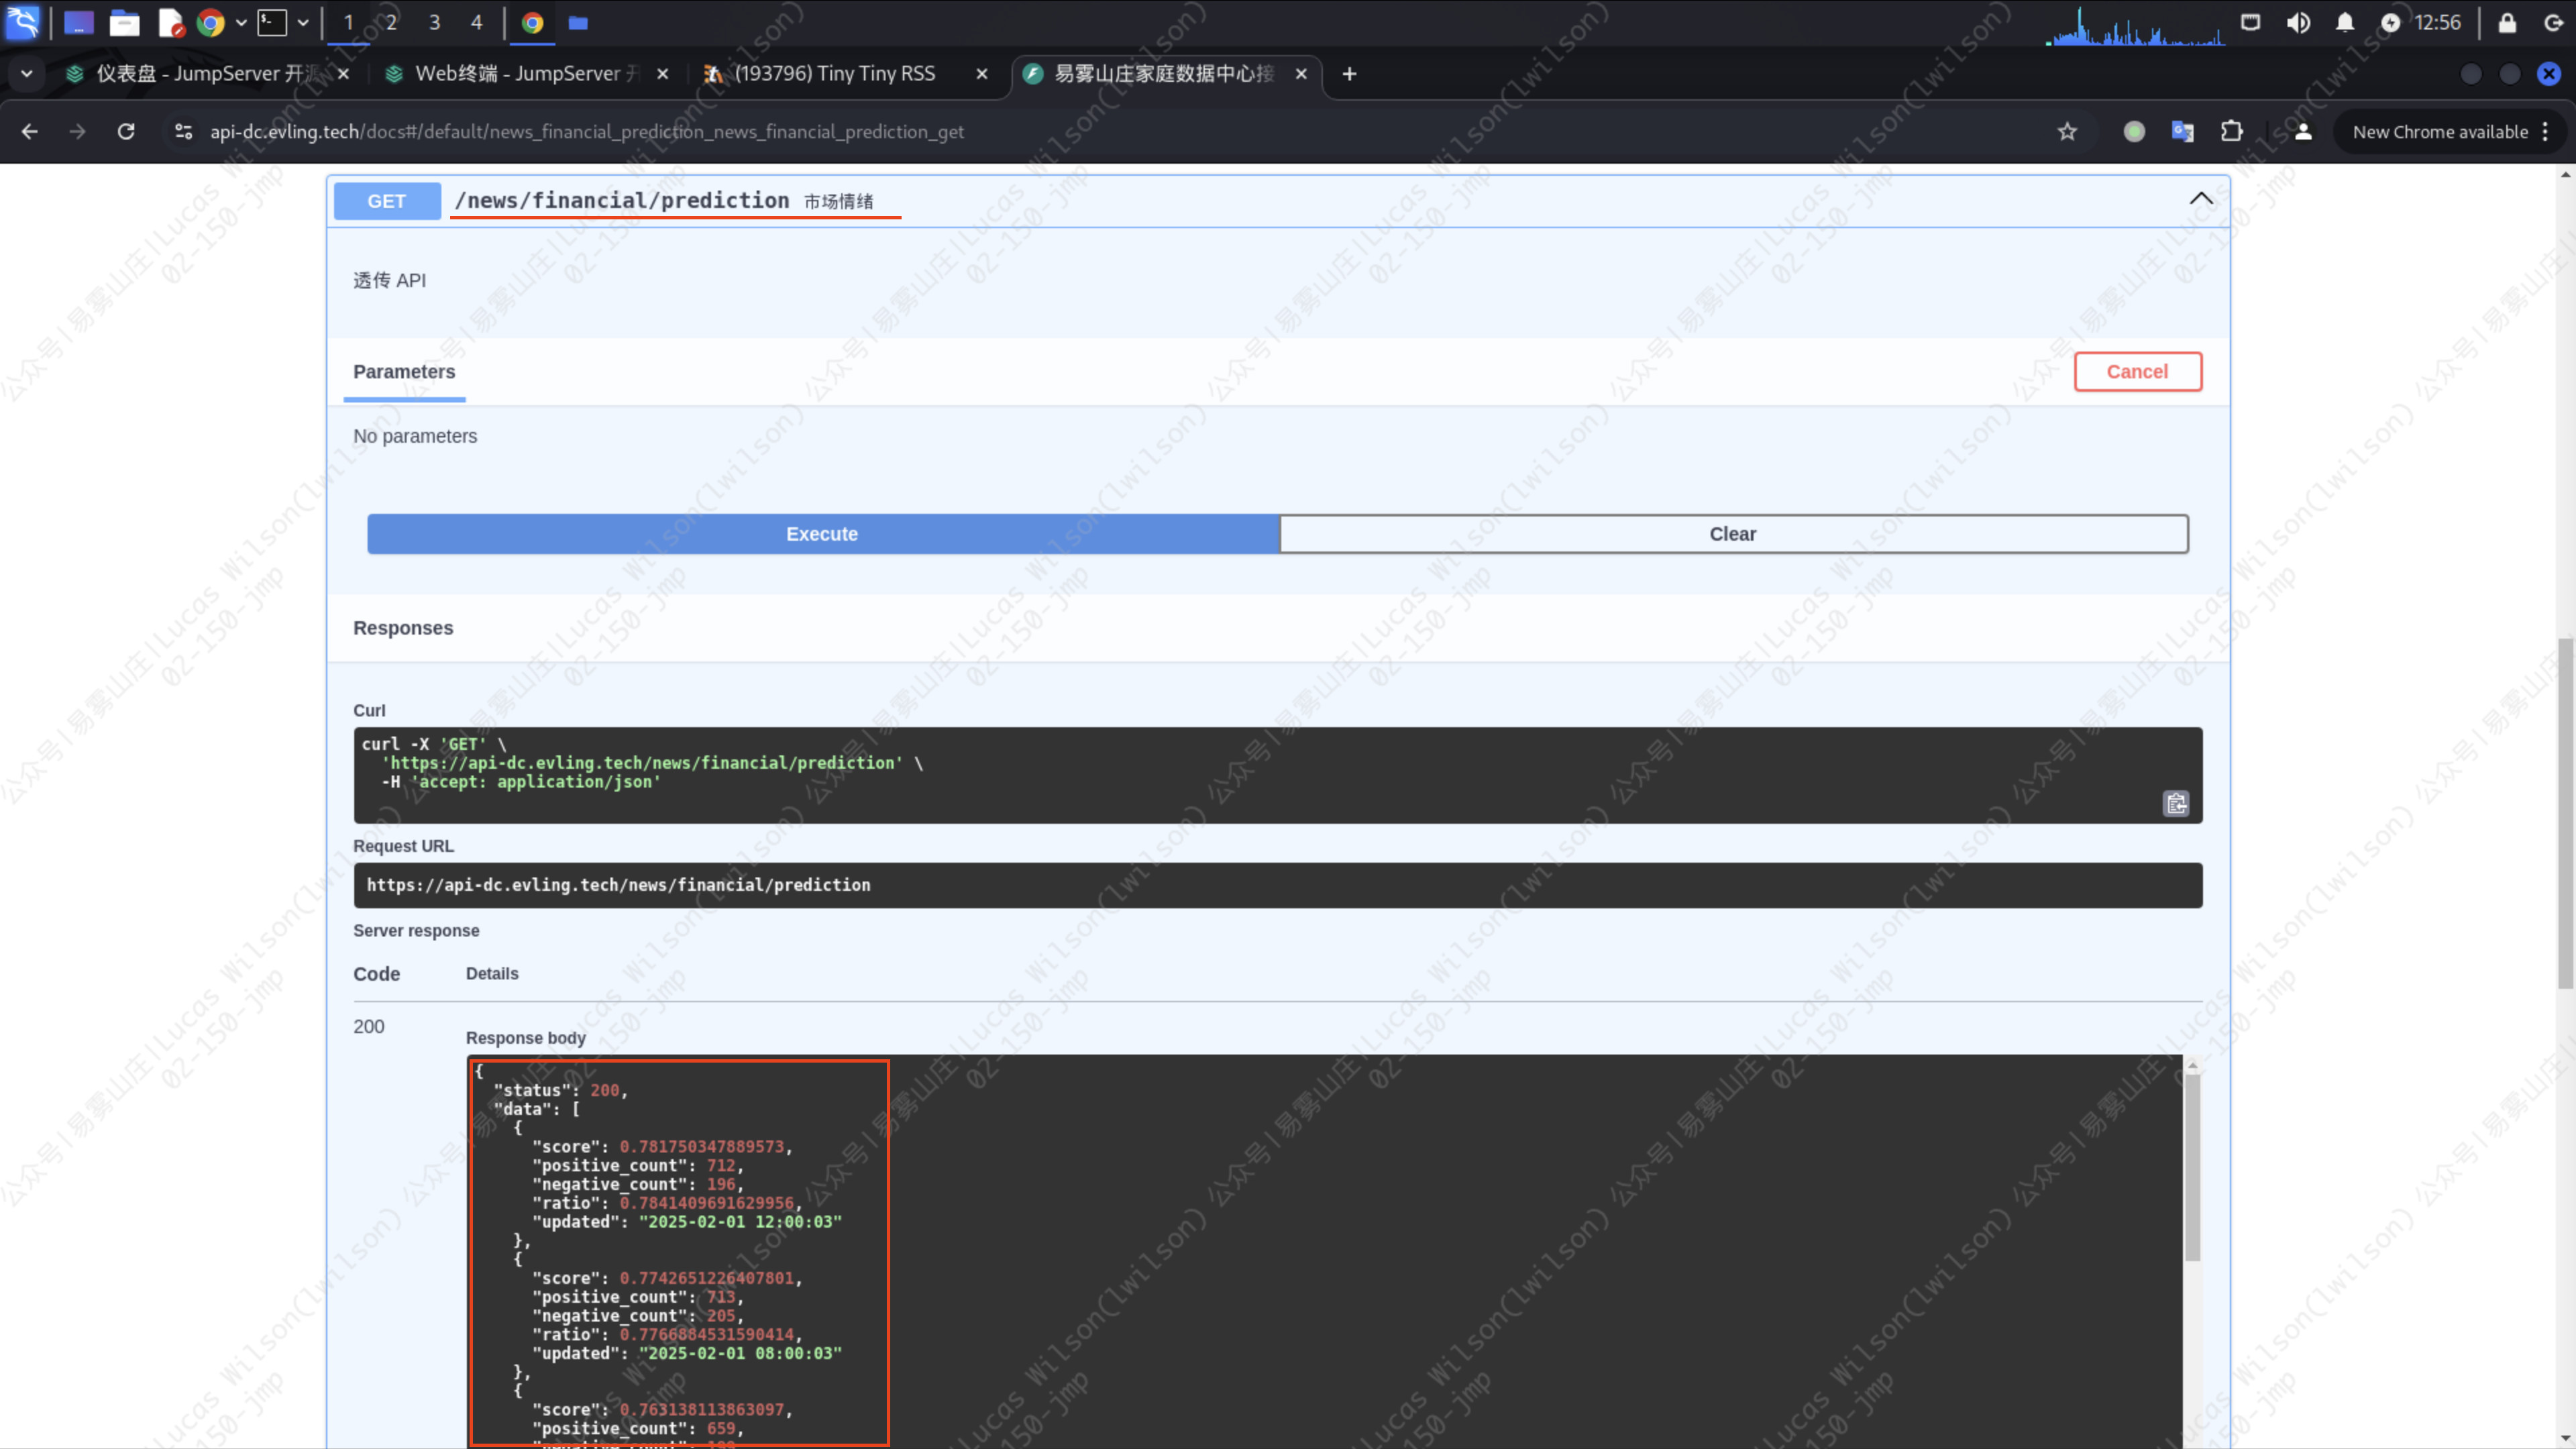The width and height of the screenshot is (2576, 1449).
Task: Click the /news/financial/prediction endpoint path
Action: [x=621, y=200]
